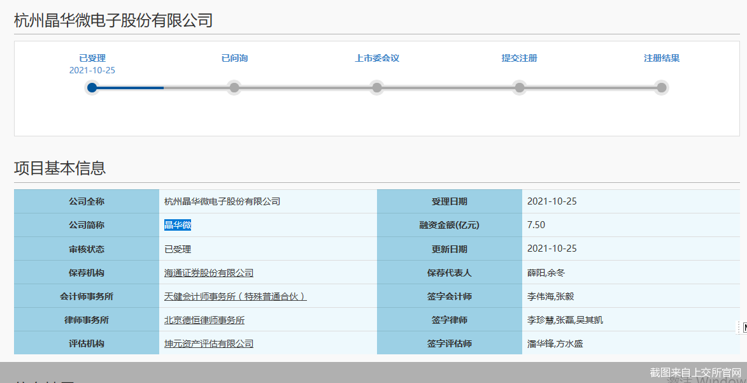Click the 审核状态 row label
This screenshot has width=747, height=383.
(86, 249)
